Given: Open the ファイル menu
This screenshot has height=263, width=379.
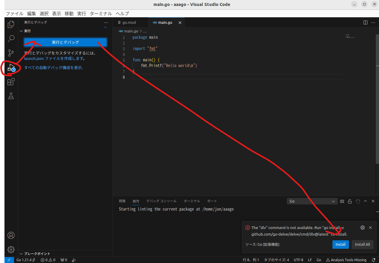Looking at the screenshot, I should click(x=15, y=13).
